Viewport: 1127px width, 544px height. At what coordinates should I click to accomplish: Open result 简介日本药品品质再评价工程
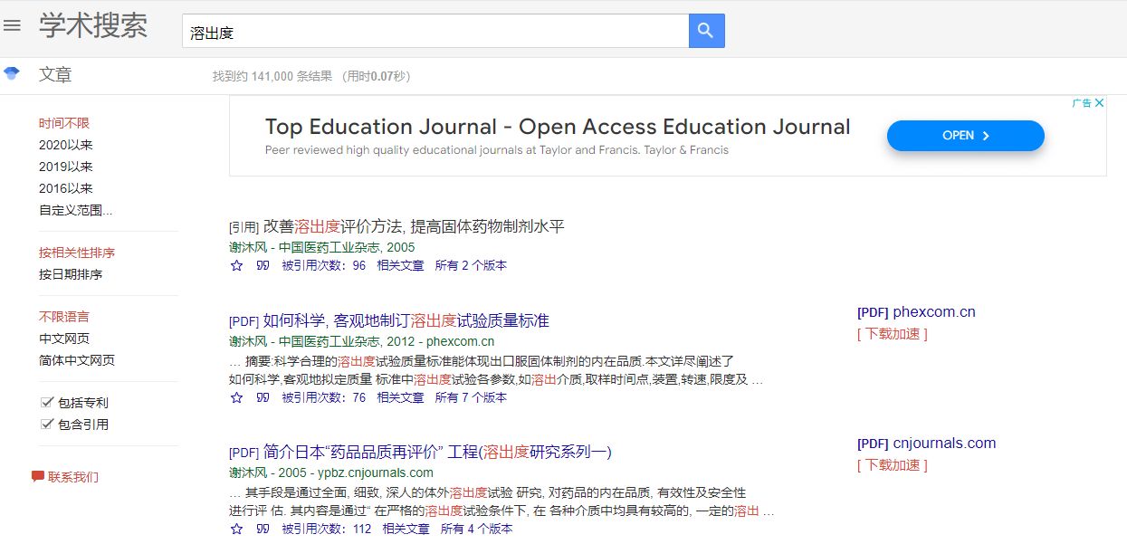(437, 452)
